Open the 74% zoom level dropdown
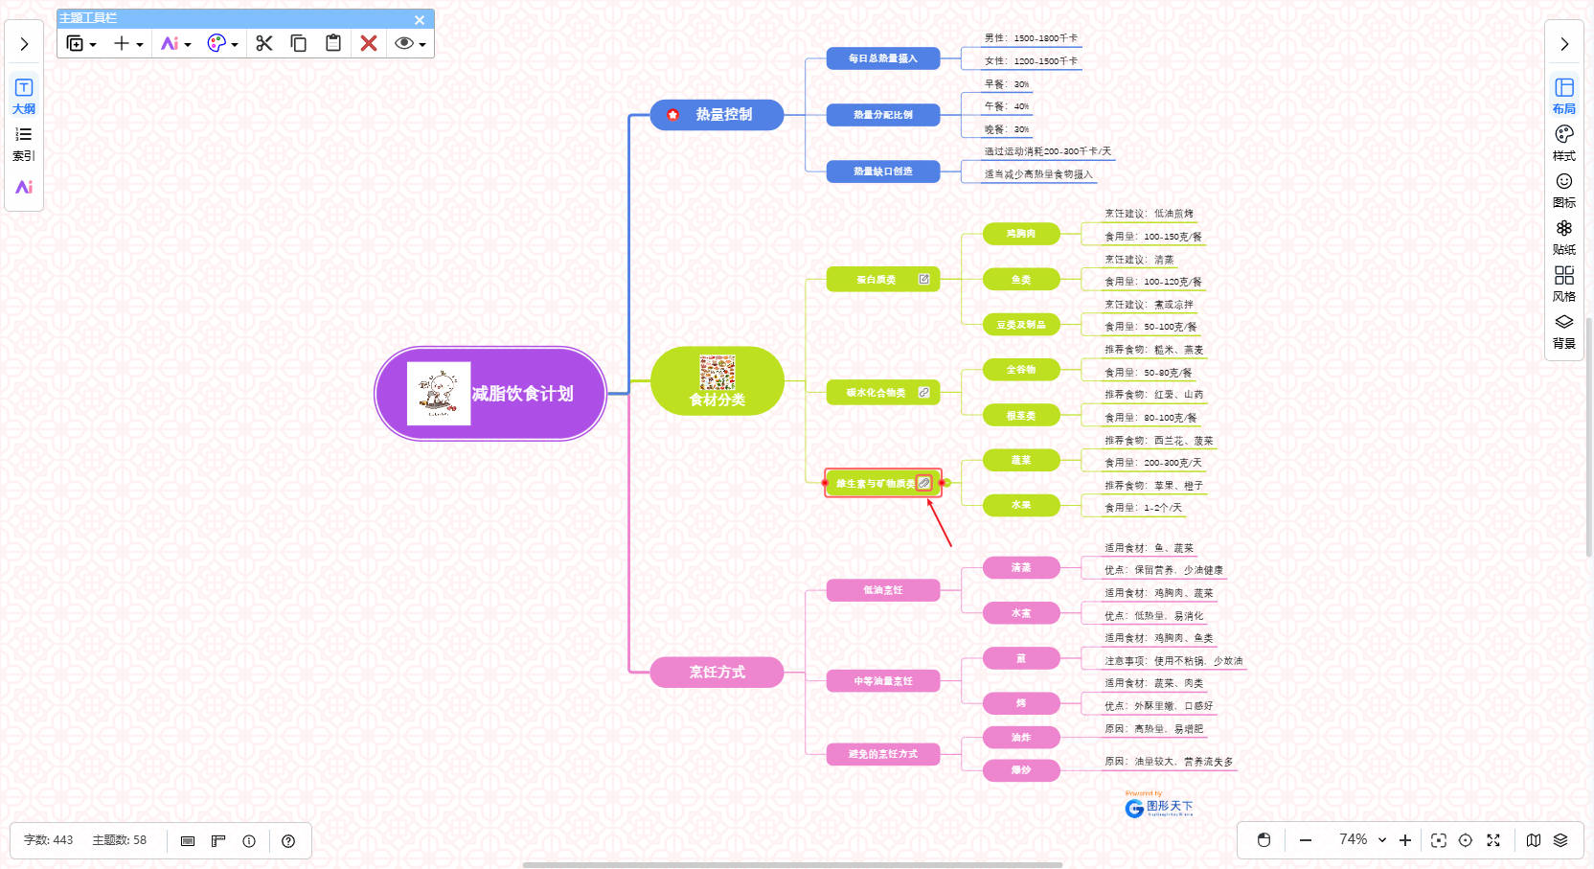The height and width of the screenshot is (869, 1594). (x=1362, y=840)
